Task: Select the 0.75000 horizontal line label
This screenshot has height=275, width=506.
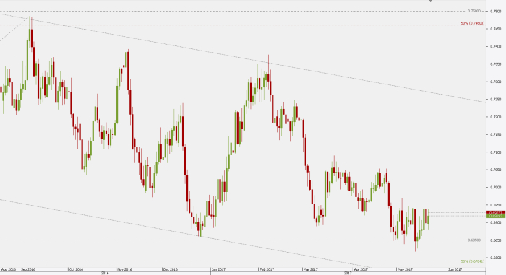Action: tap(474, 11)
